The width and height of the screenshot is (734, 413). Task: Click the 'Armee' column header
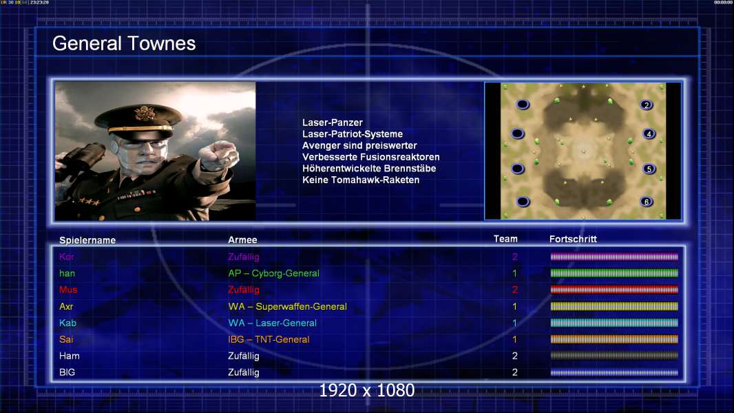click(x=242, y=240)
